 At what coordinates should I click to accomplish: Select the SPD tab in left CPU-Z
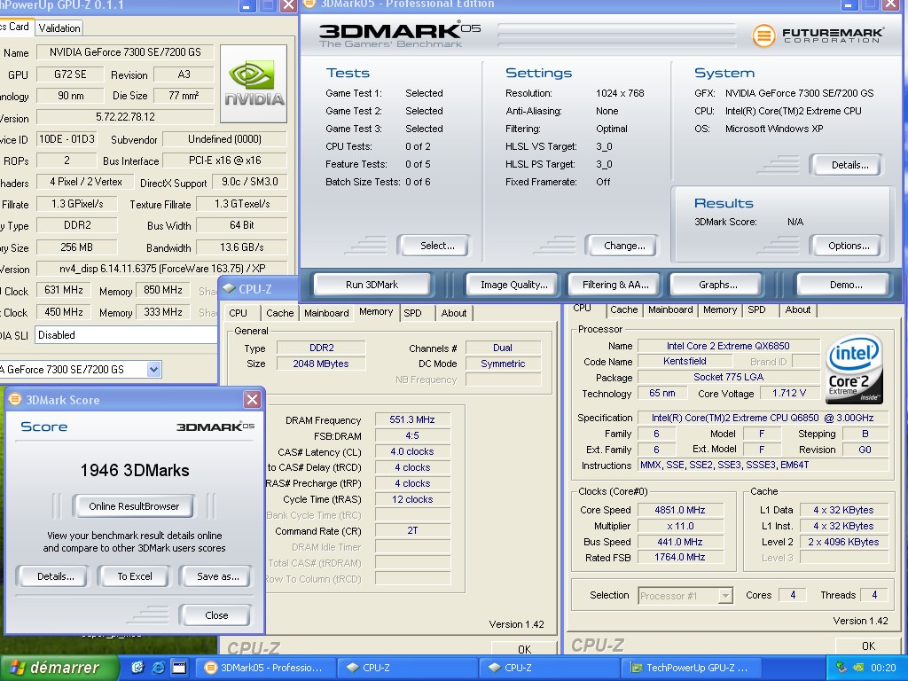click(412, 313)
